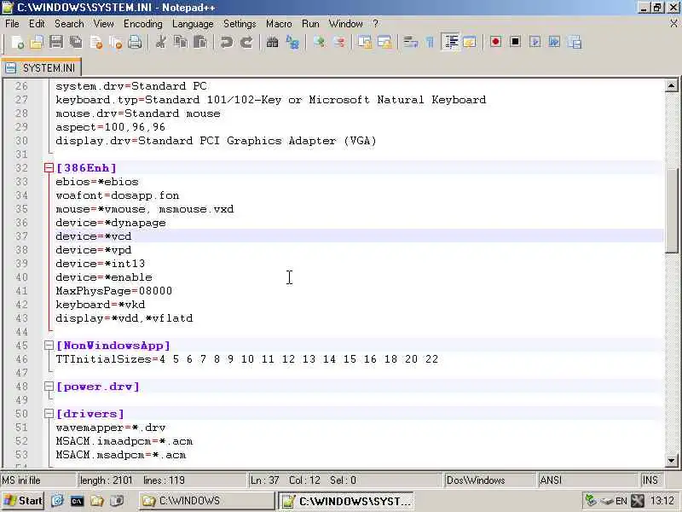Click line text "MaxPhysPage=08000"

[x=114, y=291]
